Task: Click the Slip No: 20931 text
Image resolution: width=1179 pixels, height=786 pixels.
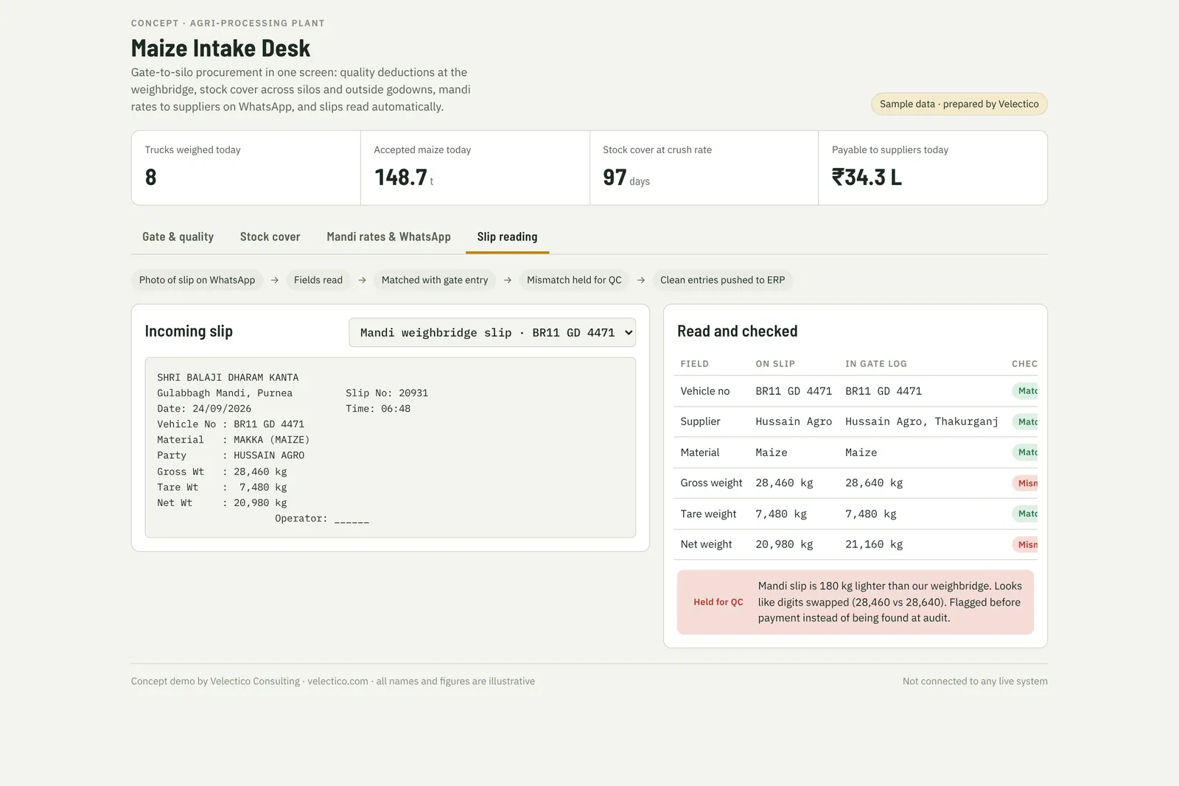Action: point(387,393)
